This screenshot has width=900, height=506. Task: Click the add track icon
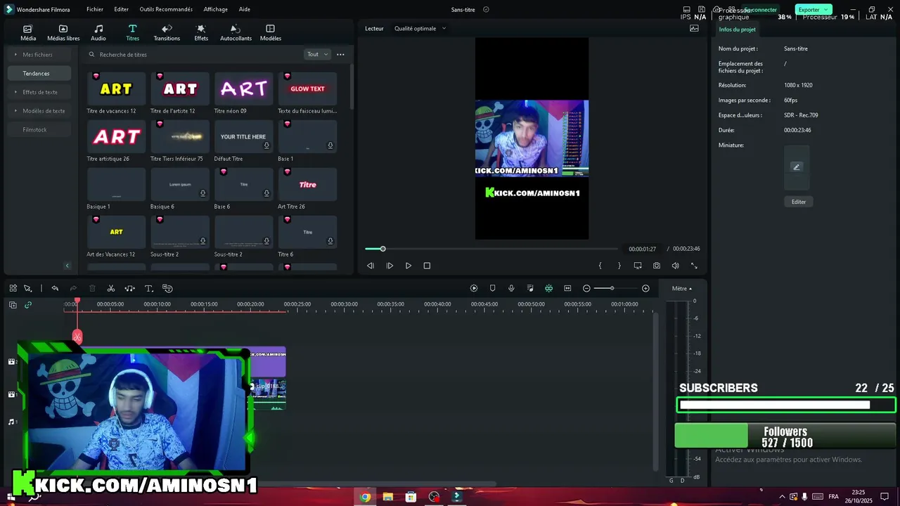pyautogui.click(x=13, y=305)
